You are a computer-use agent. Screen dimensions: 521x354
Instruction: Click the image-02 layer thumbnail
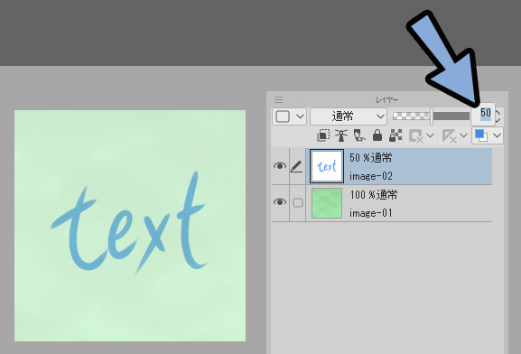(x=327, y=166)
